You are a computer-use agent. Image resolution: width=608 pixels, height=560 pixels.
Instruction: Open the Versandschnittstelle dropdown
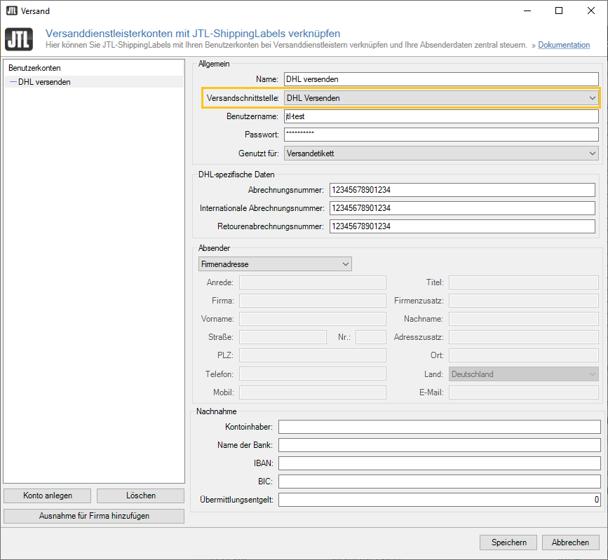(x=441, y=98)
